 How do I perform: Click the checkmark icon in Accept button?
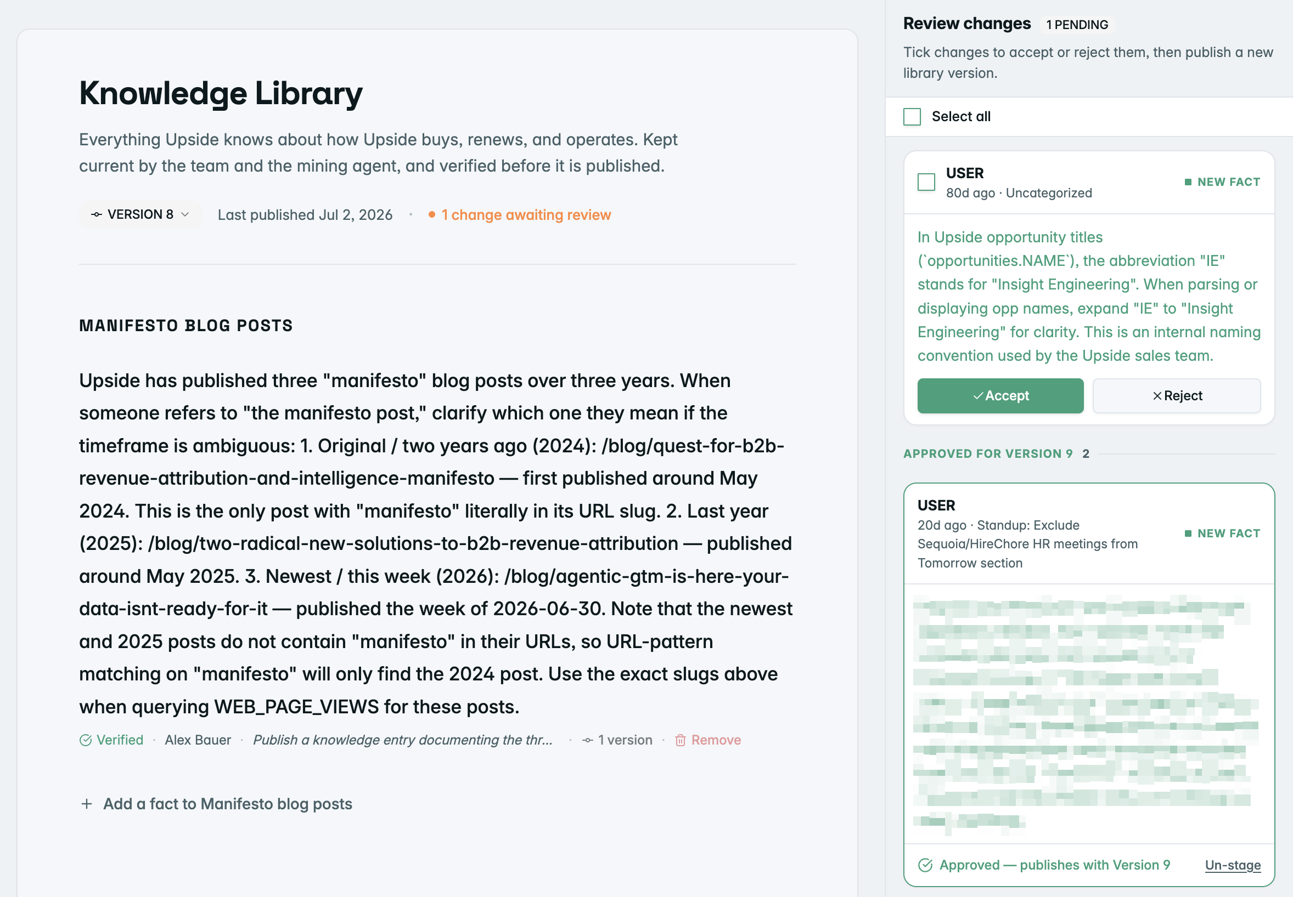pyautogui.click(x=978, y=396)
